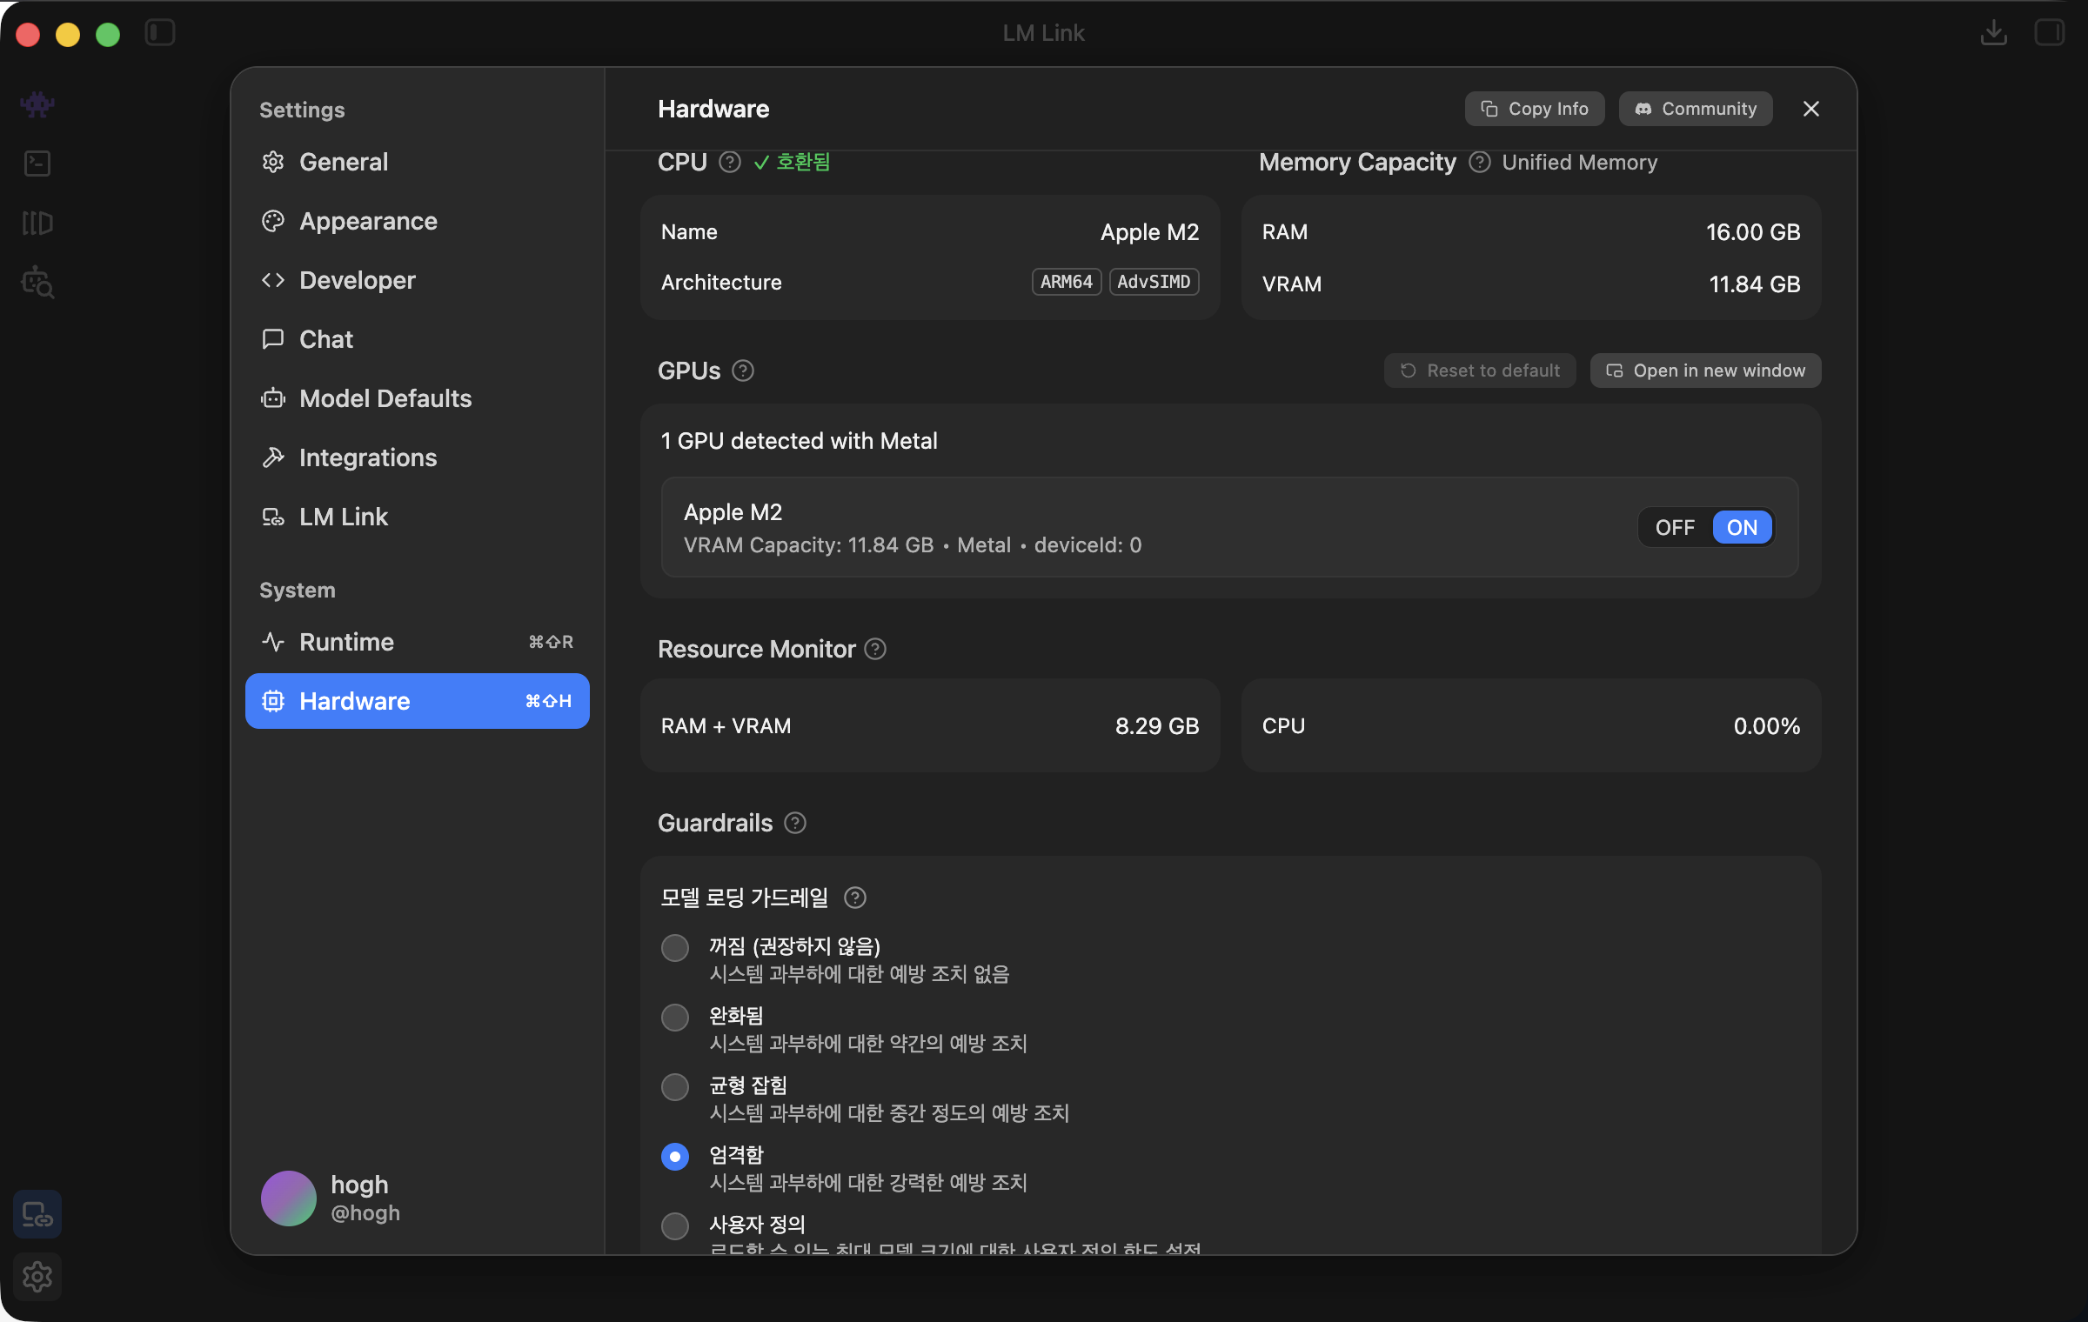Click help icon next to 모델 로딩 가드레일
Screen dimensions: 2088x1322
(x=855, y=898)
